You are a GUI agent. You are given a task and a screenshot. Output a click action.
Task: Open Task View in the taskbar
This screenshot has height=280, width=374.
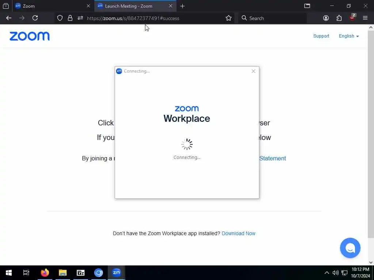[26, 273]
